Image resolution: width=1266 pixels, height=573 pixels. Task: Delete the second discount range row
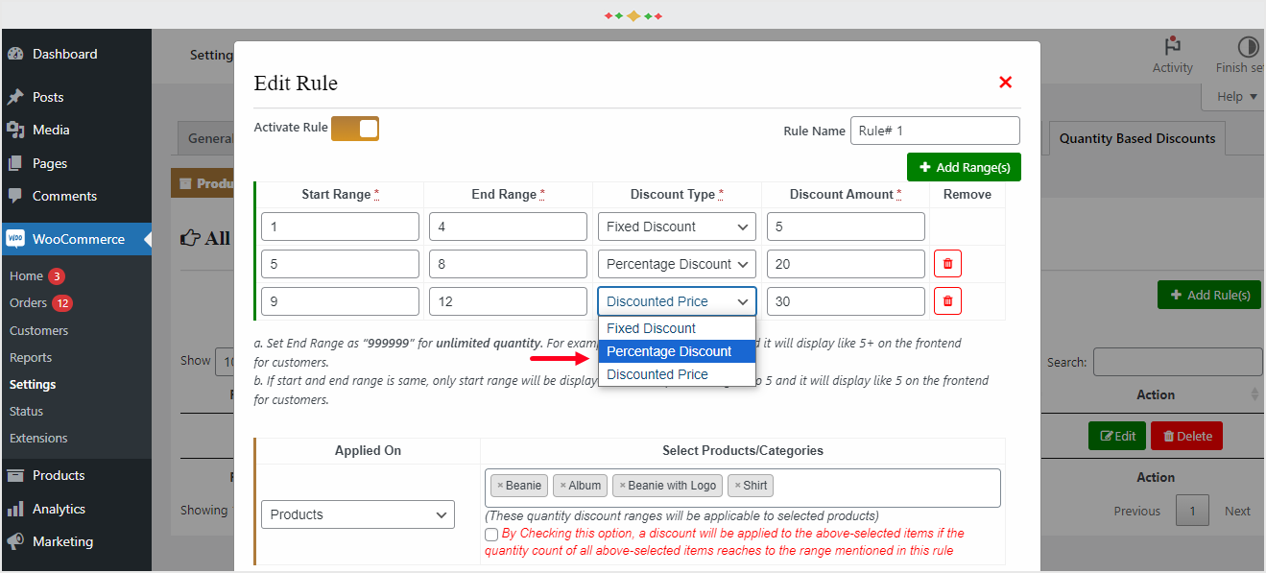(947, 263)
